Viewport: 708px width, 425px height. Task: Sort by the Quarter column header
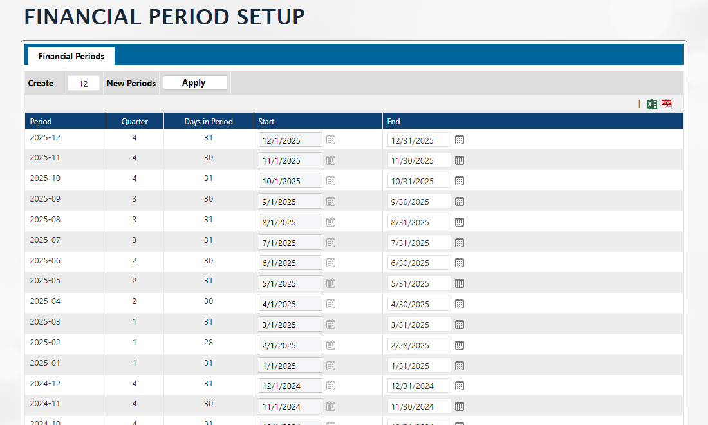click(135, 121)
